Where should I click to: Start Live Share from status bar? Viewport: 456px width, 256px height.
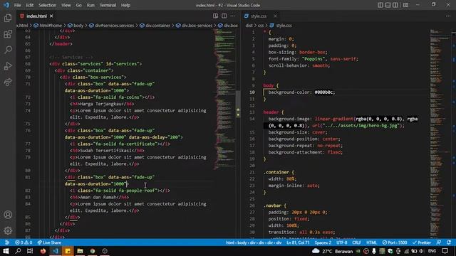click(49, 242)
